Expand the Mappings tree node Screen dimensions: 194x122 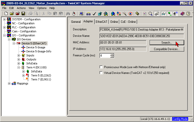9,84
